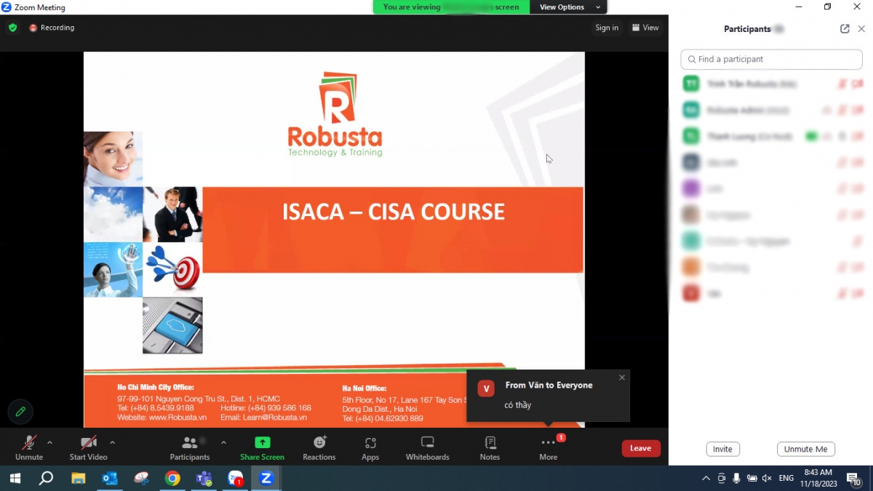
Task: Start sharing with the green Share Screen icon
Action: [262, 442]
